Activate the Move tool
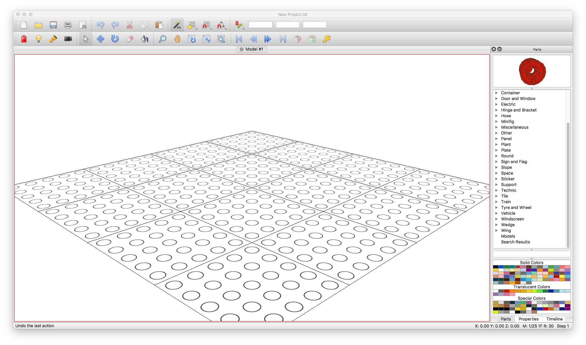Screen dimensions: 586x345 [x=101, y=39]
